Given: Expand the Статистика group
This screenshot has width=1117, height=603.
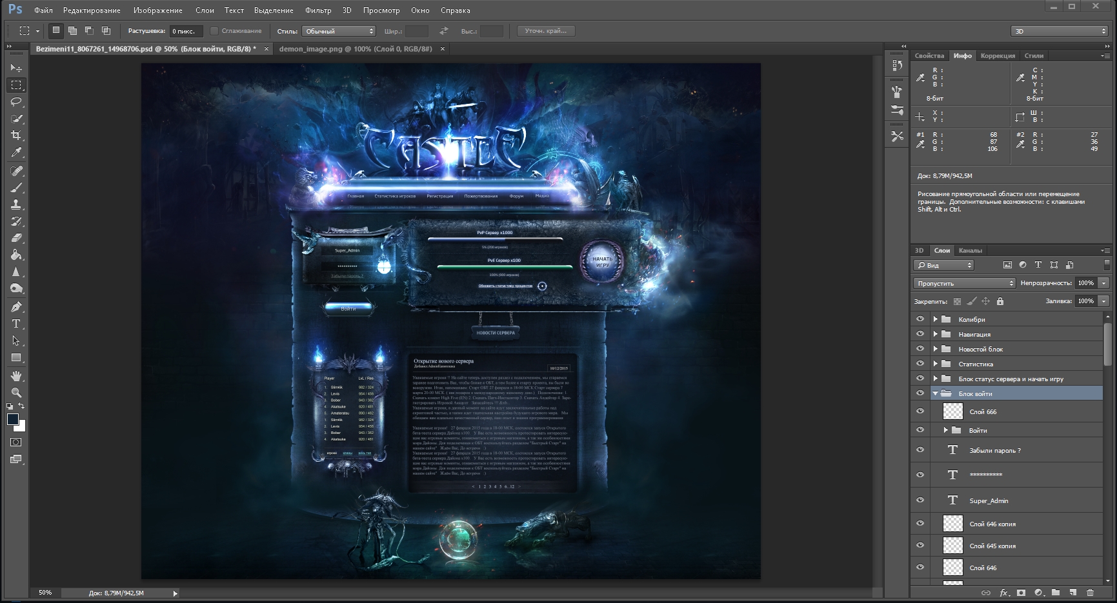Looking at the screenshot, I should tap(935, 364).
